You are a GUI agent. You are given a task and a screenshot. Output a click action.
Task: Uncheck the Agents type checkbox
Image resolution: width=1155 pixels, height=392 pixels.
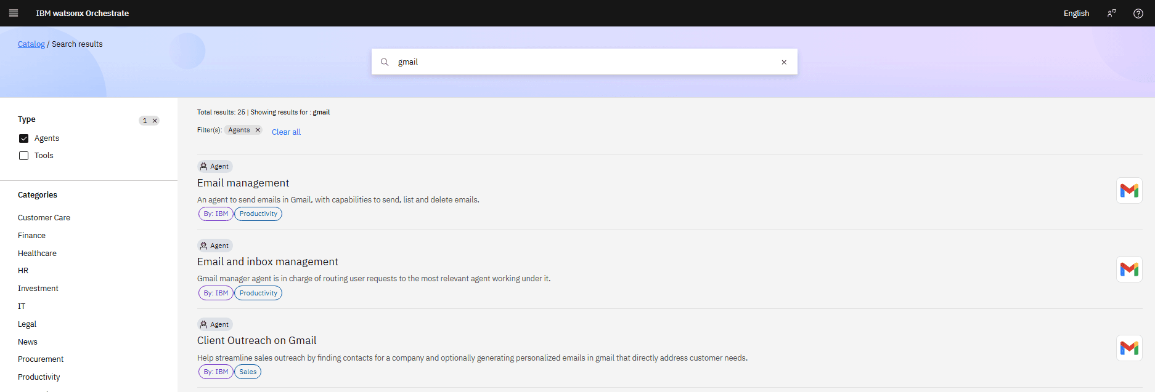point(24,138)
